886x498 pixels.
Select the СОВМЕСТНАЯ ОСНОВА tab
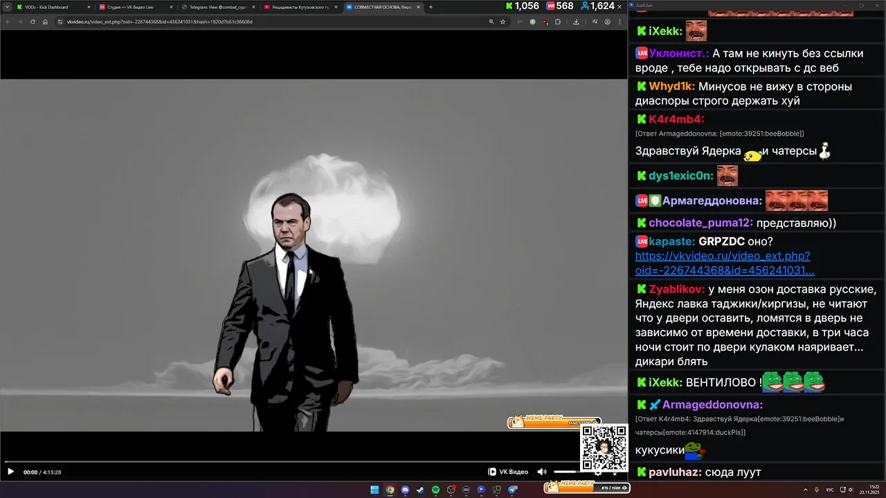point(383,7)
